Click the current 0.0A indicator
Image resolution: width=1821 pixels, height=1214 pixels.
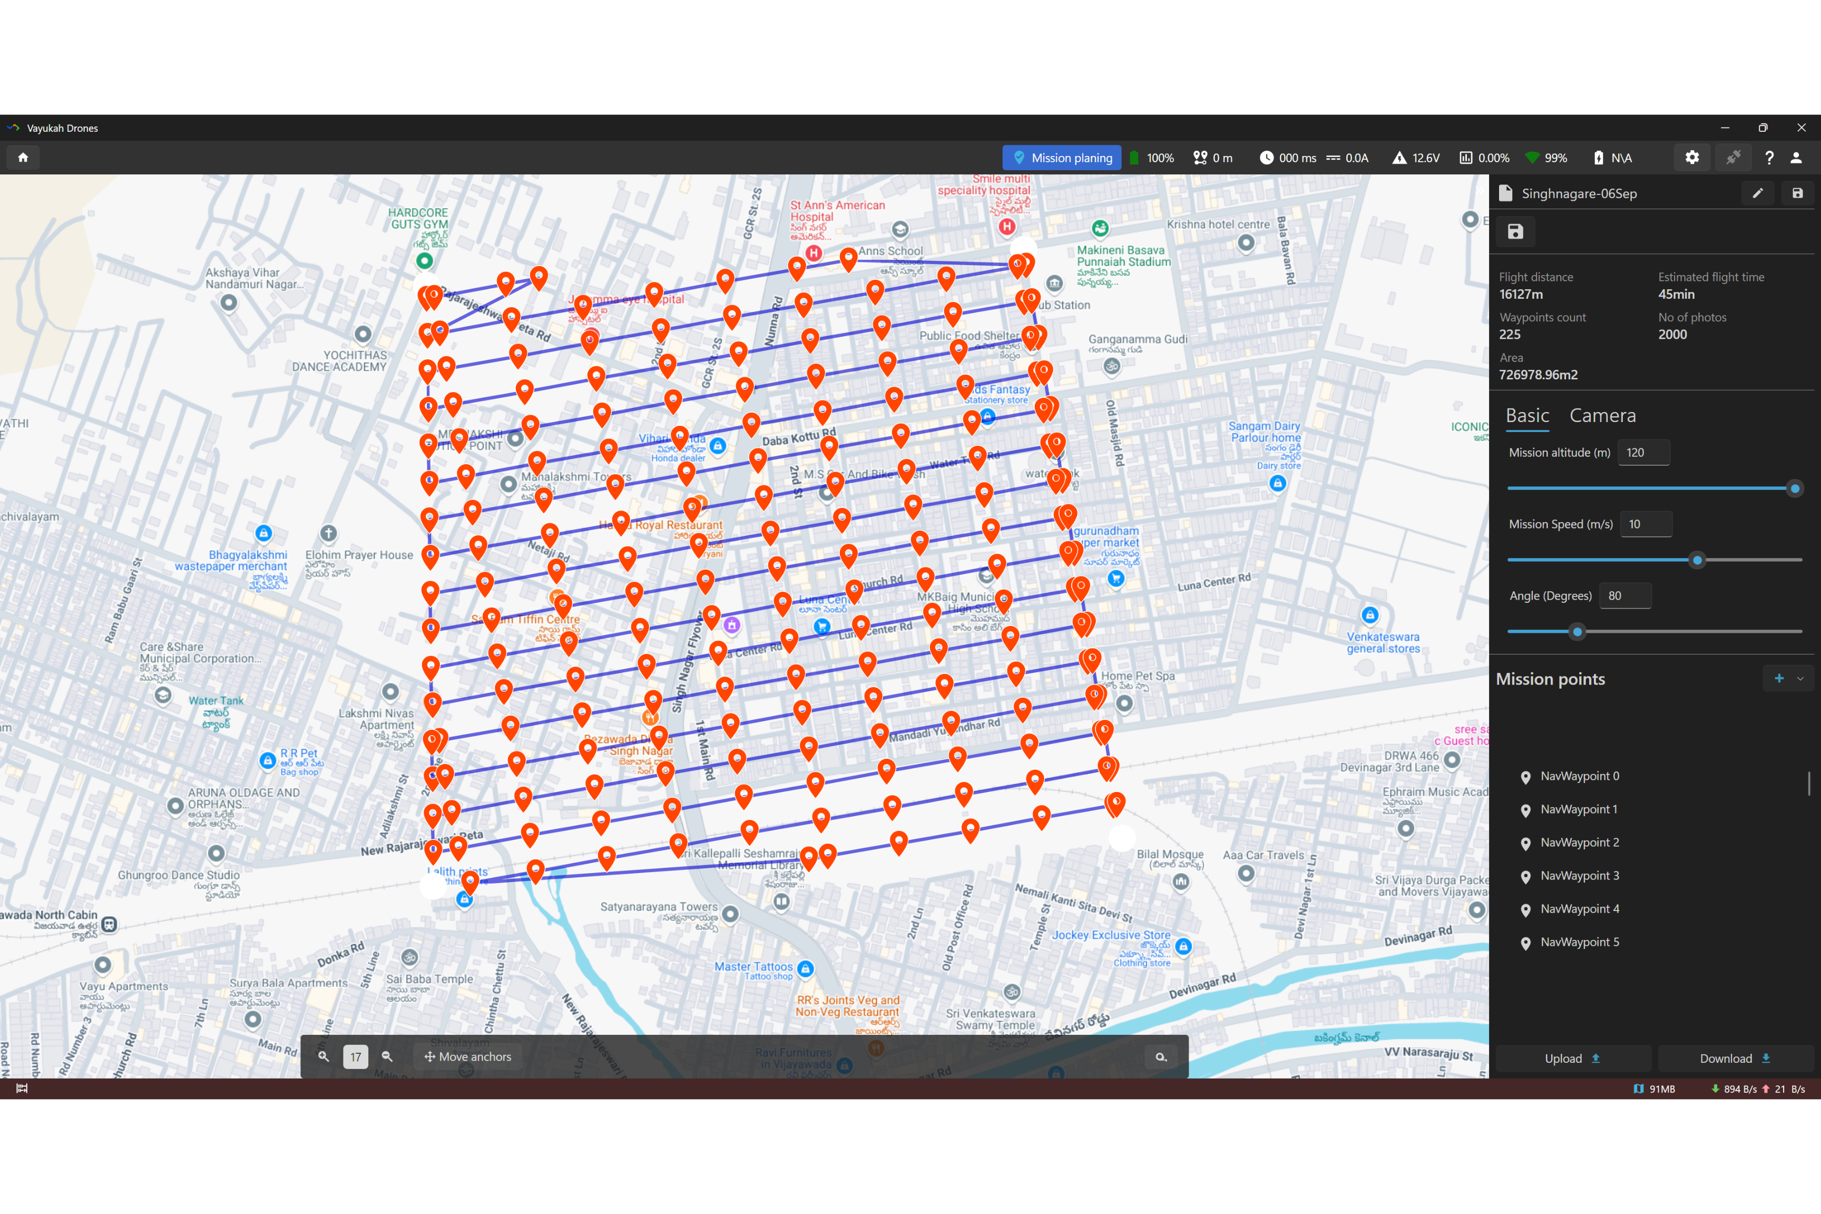coord(1348,158)
